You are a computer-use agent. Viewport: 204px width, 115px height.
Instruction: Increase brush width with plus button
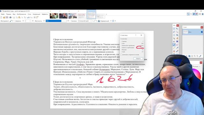click(33, 21)
